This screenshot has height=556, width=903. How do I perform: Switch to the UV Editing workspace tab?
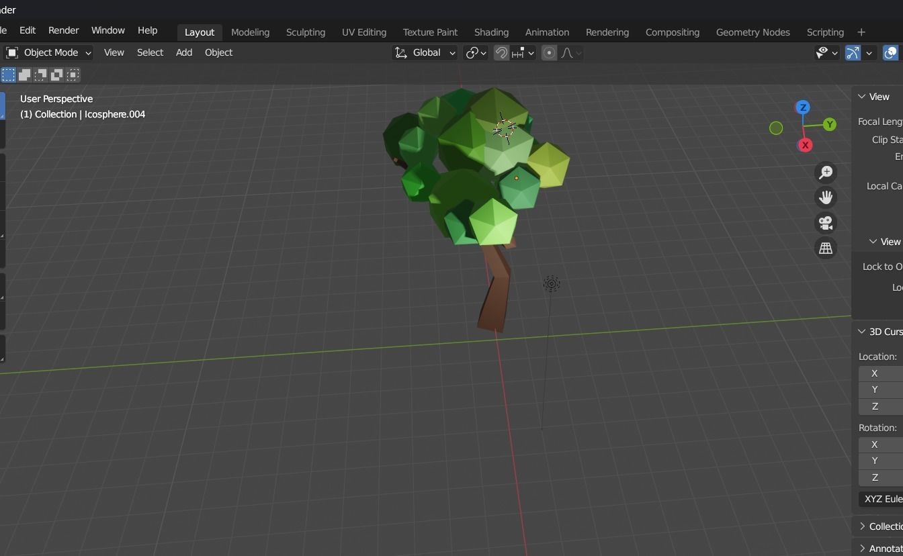click(363, 32)
